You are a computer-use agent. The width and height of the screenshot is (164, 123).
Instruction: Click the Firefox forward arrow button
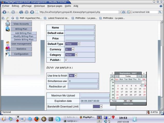click(x=13, y=12)
